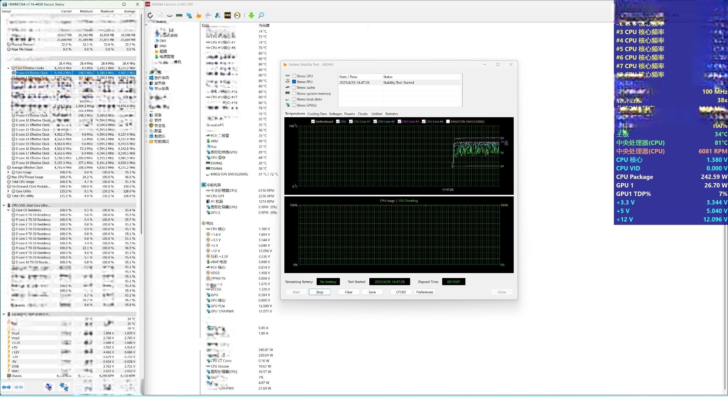The height and width of the screenshot is (397, 728).
Task: Toggle CPU Core #1 graph legend checkbox
Action: tap(351, 121)
